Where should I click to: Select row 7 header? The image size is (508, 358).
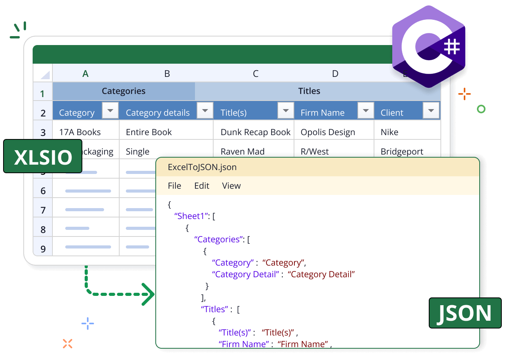(43, 210)
